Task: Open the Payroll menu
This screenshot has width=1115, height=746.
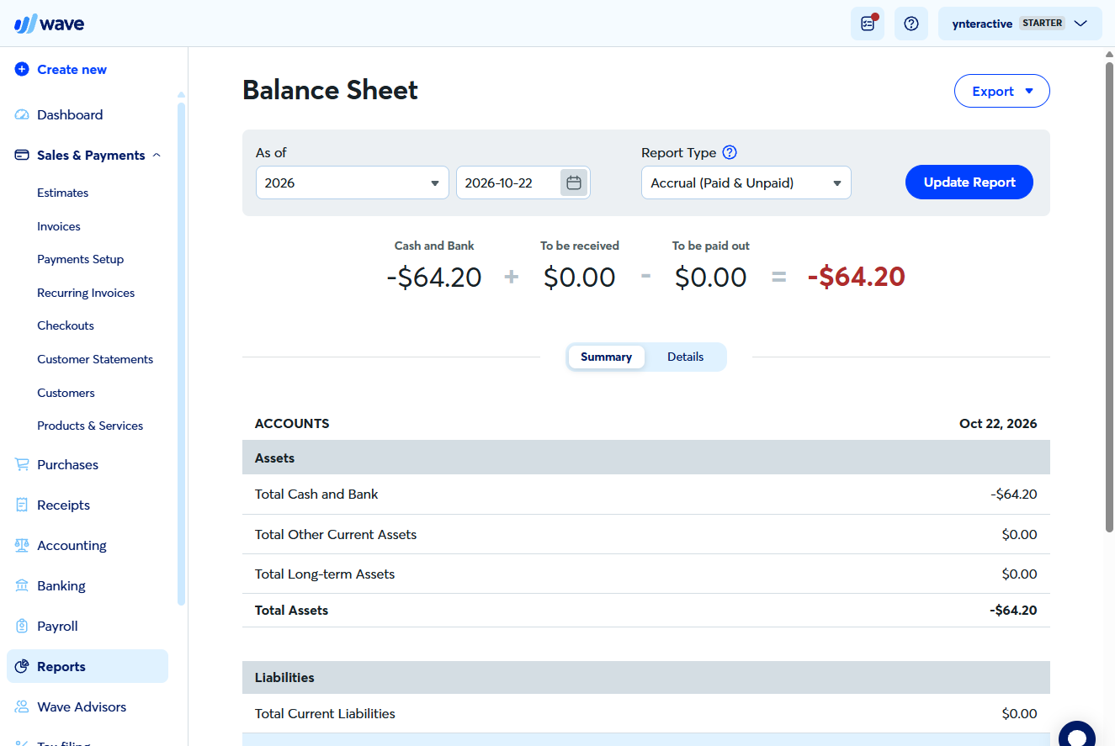Action: pyautogui.click(x=58, y=627)
